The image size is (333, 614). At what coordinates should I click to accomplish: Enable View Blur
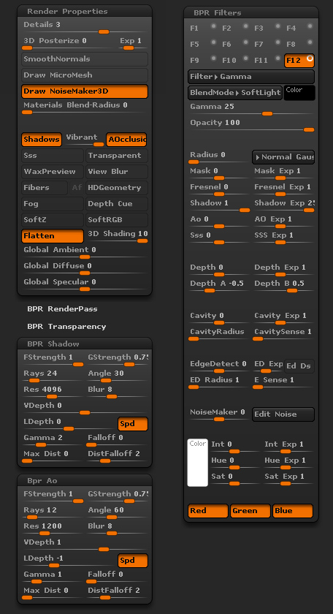click(x=117, y=172)
